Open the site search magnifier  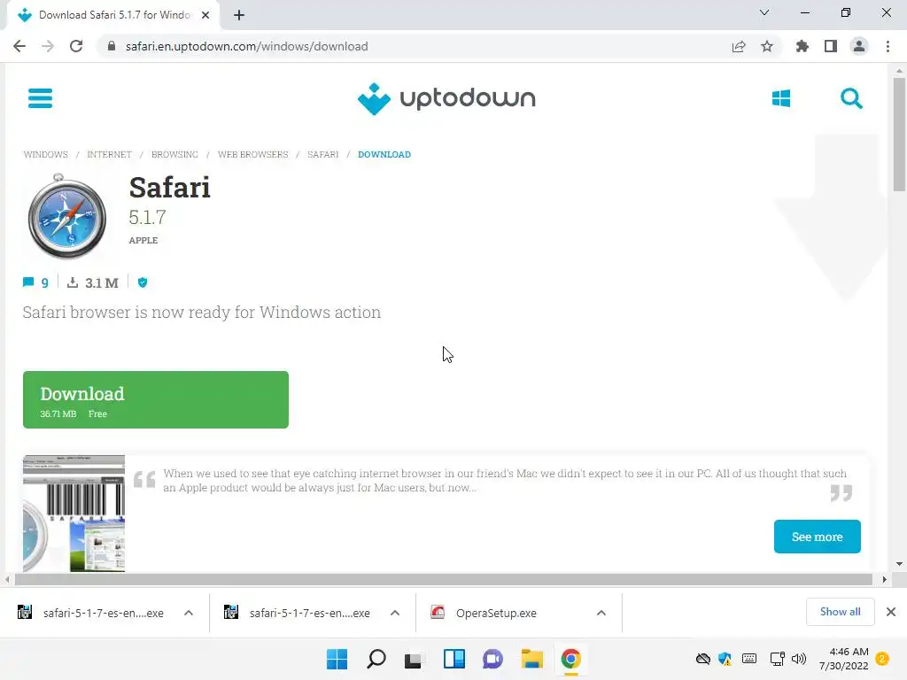(x=851, y=98)
